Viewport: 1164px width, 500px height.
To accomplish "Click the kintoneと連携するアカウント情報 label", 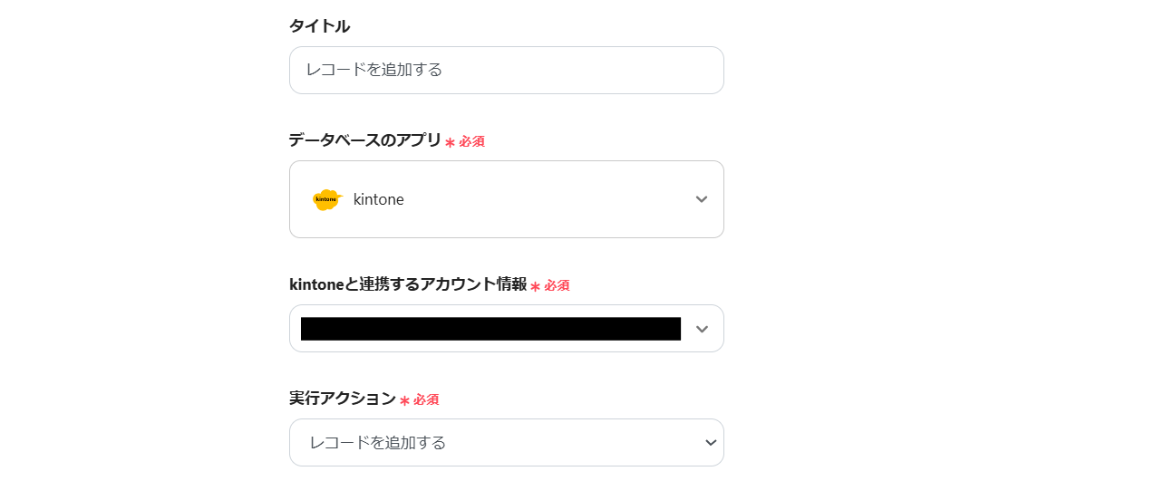I will pos(408,284).
